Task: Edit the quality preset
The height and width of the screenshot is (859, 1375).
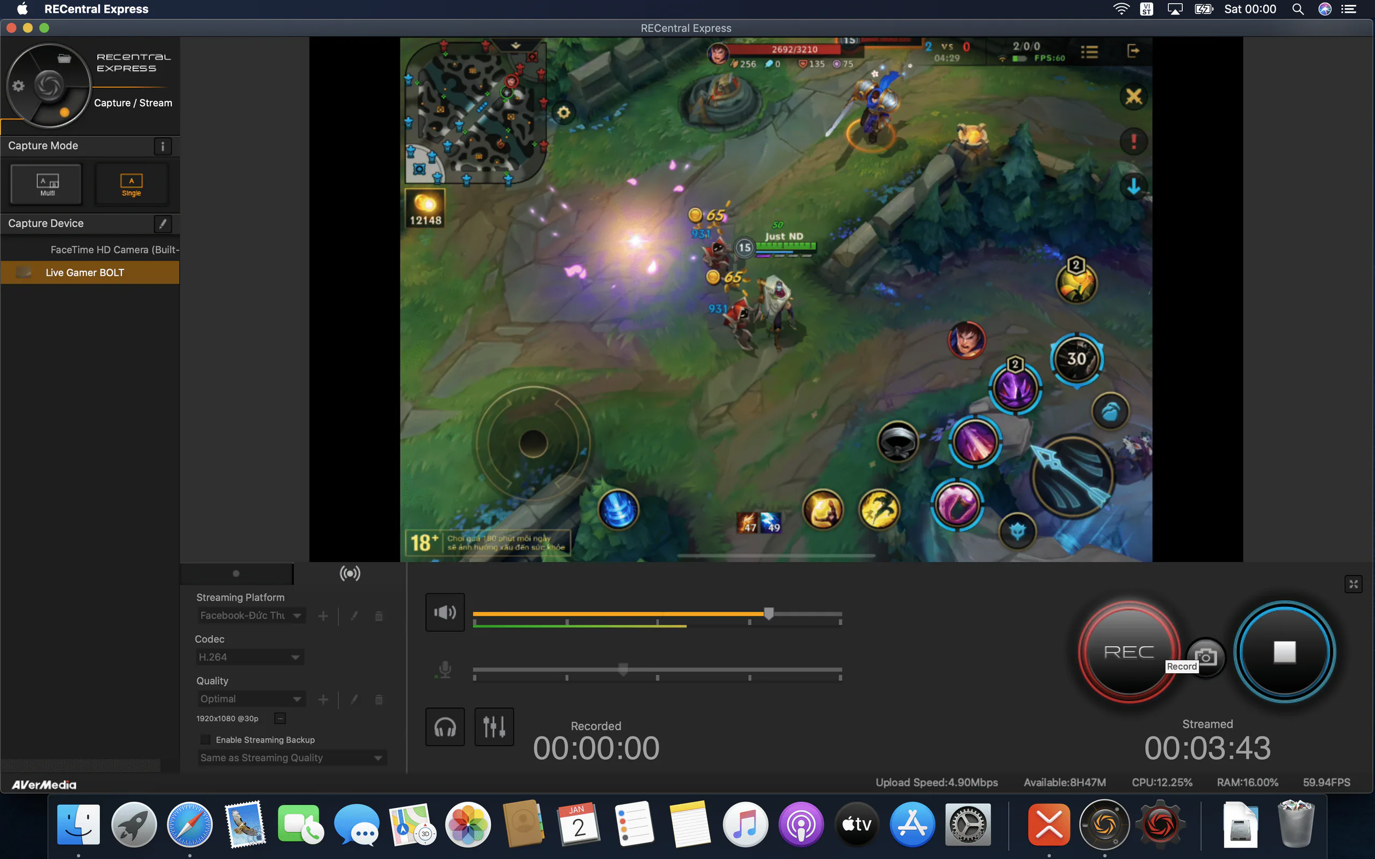Action: point(354,700)
